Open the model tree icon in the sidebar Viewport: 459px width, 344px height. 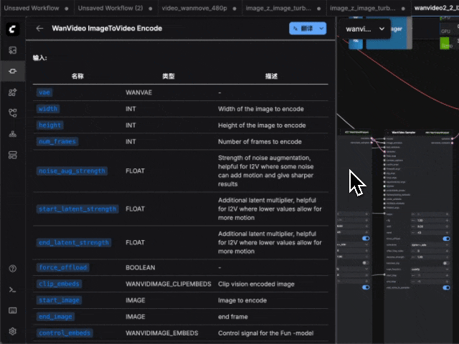(x=13, y=134)
